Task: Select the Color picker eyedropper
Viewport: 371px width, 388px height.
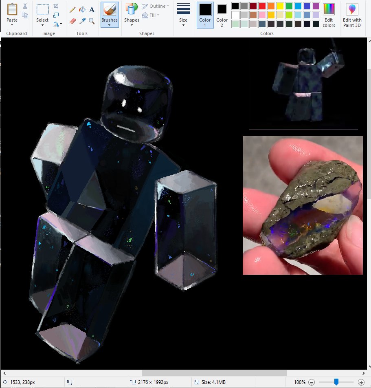Action: tap(82, 21)
